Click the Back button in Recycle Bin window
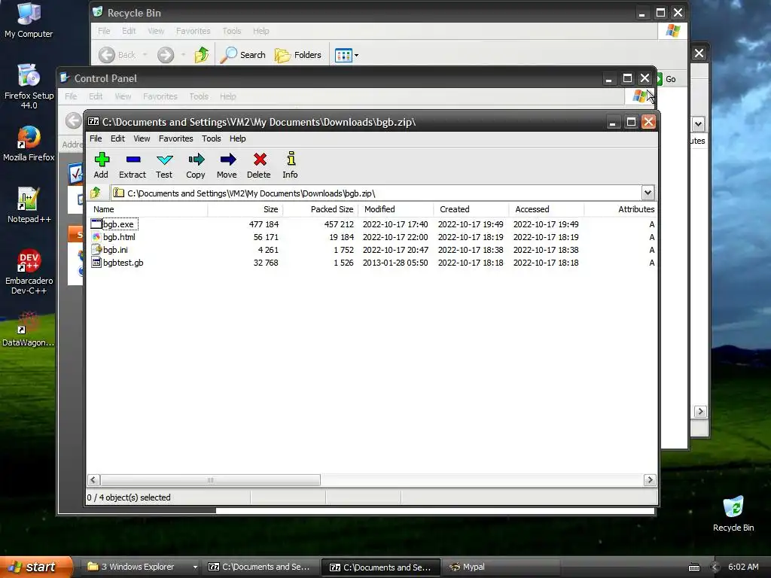 pyautogui.click(x=117, y=55)
